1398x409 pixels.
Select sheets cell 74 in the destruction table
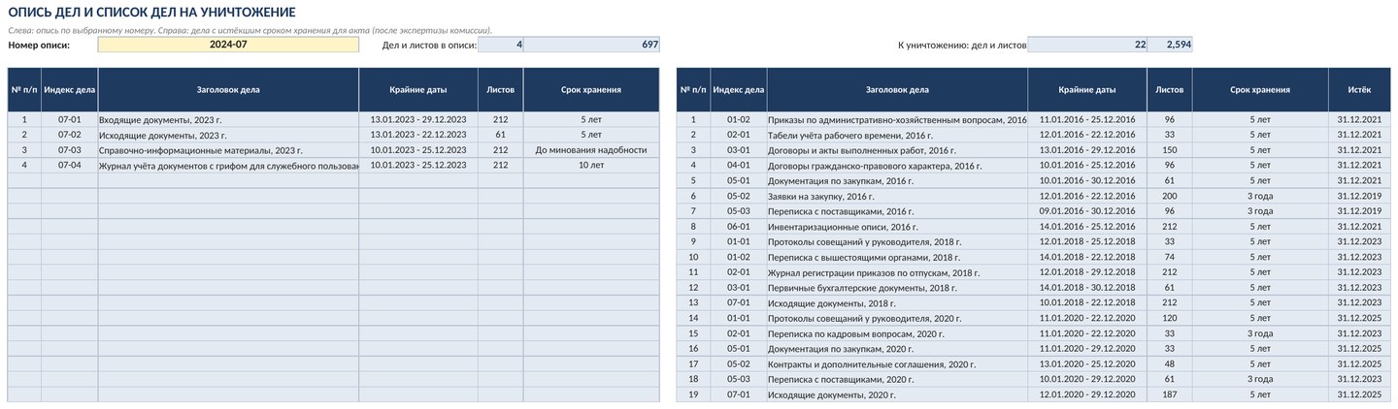click(x=1170, y=257)
